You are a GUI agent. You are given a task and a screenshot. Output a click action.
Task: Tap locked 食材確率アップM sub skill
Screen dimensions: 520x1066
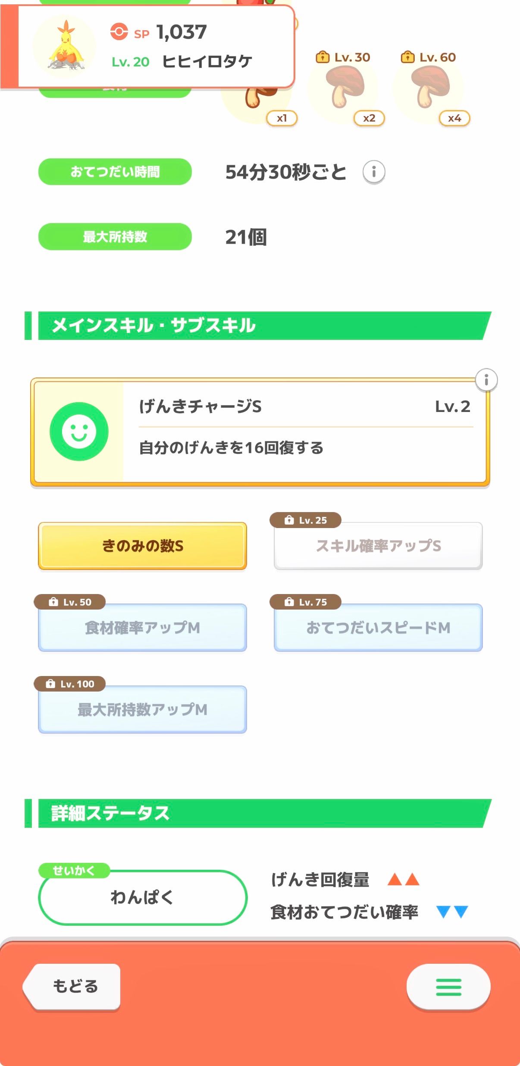point(142,628)
